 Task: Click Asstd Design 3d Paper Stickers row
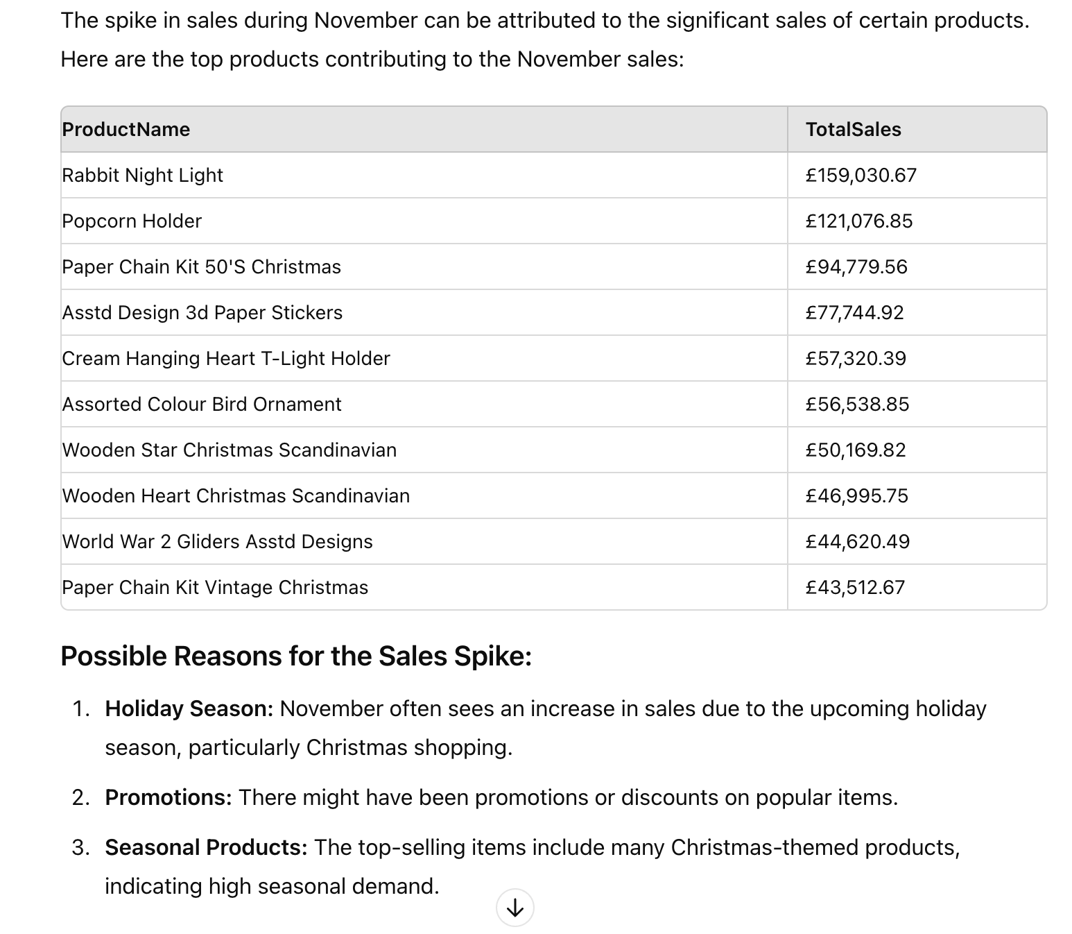click(202, 313)
